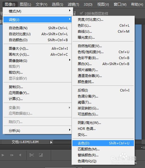Expand the 调整(J) submenu
145x168 pixels.
click(37, 20)
